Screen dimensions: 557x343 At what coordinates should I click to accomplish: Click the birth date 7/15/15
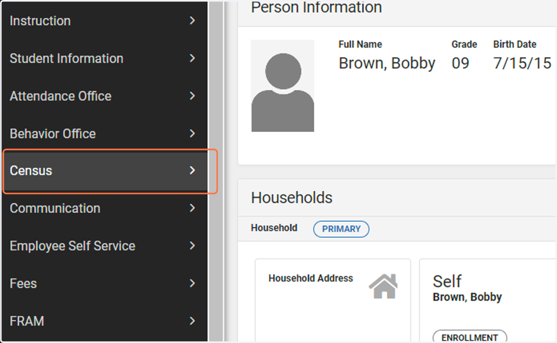(x=522, y=63)
